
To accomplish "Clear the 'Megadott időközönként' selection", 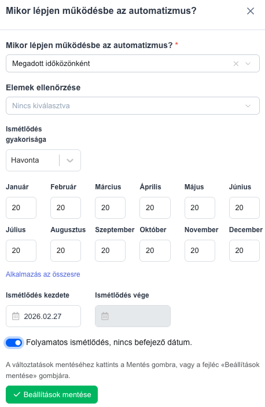I will (x=236, y=64).
